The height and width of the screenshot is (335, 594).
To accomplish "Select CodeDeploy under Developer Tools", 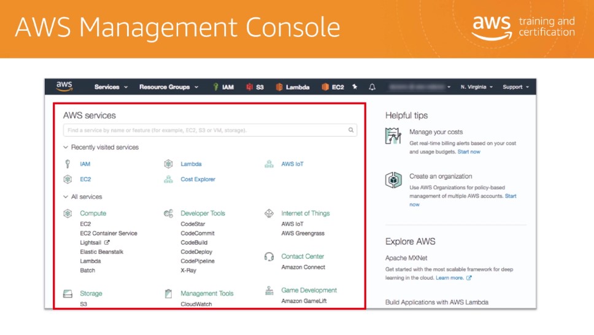I will (x=196, y=252).
